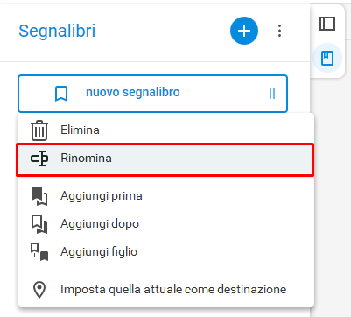Open the three-dot bookmarks options menu
The width and height of the screenshot is (351, 317).
(x=279, y=31)
